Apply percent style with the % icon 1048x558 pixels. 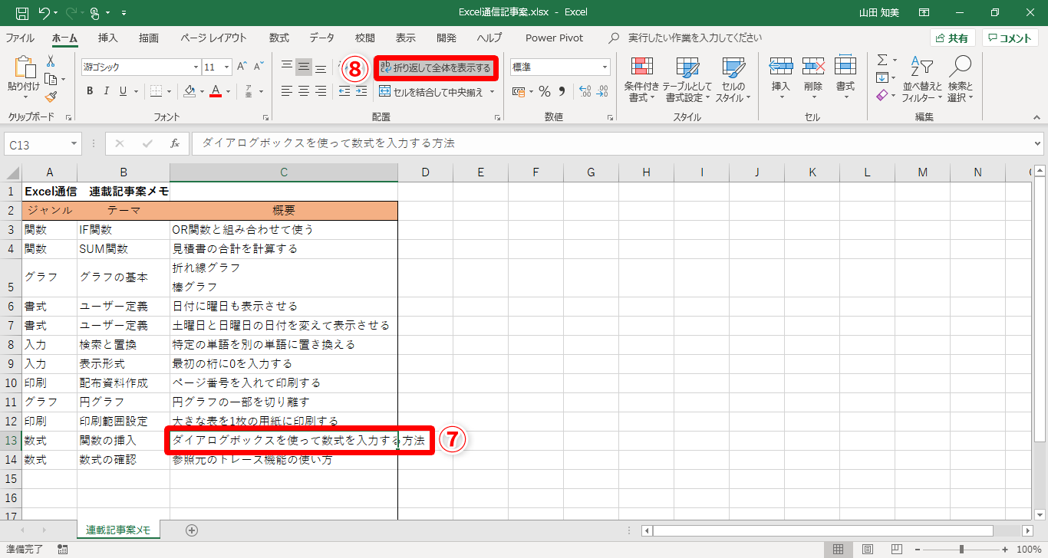pos(545,92)
